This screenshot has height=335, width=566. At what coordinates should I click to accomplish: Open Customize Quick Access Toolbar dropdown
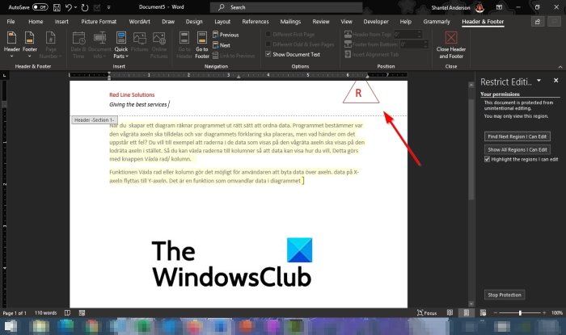point(108,7)
